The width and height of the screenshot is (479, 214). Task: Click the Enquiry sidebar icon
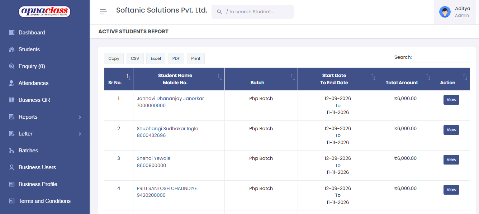[x=11, y=66]
